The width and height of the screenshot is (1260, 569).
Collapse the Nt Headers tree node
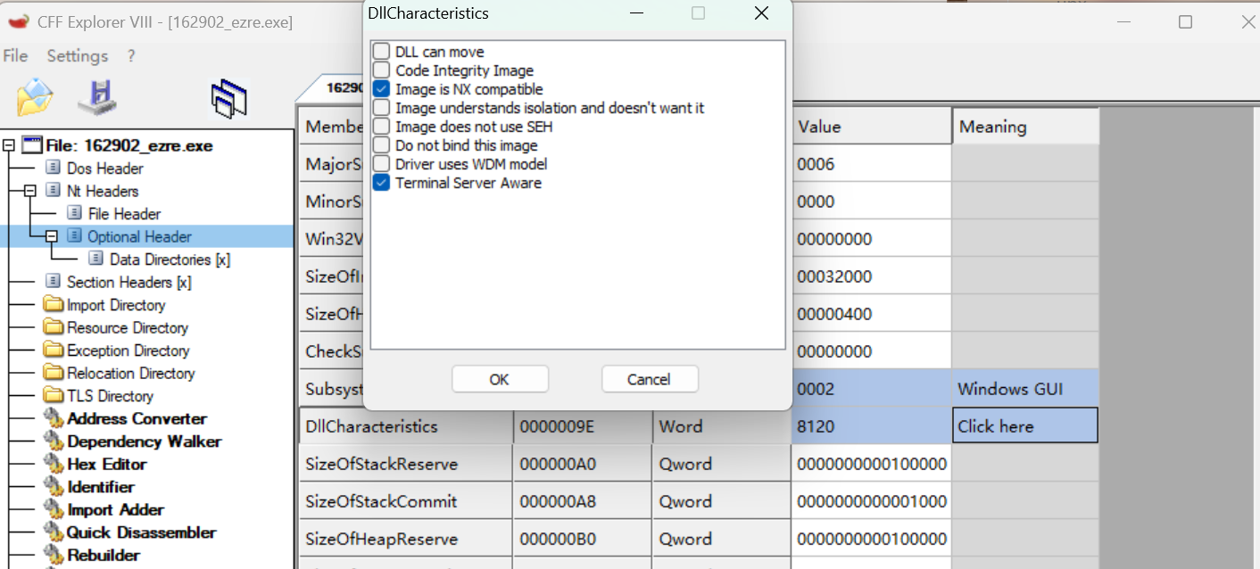click(x=29, y=191)
